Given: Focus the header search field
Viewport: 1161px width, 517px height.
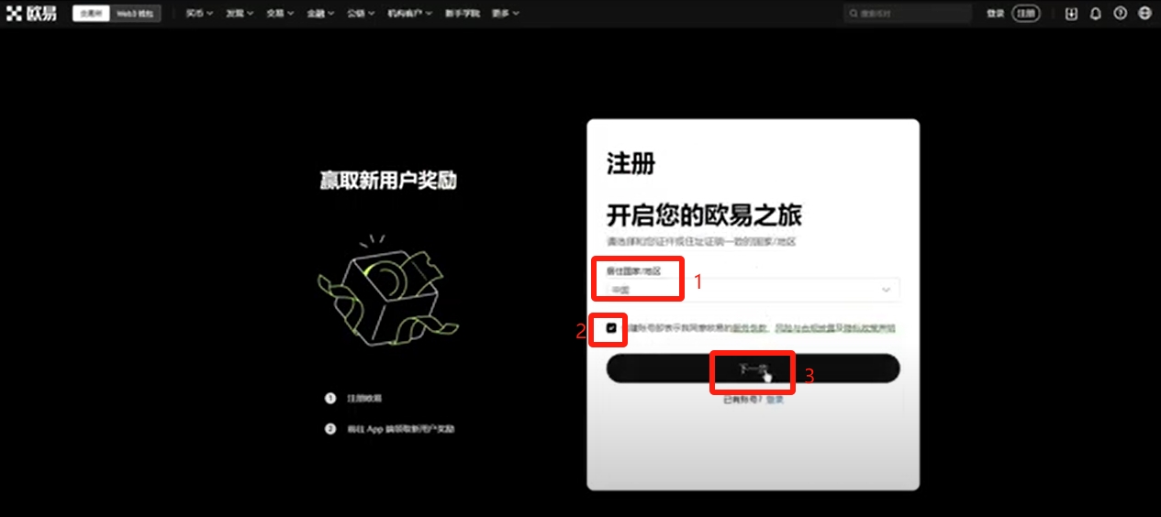Looking at the screenshot, I should pyautogui.click(x=907, y=14).
